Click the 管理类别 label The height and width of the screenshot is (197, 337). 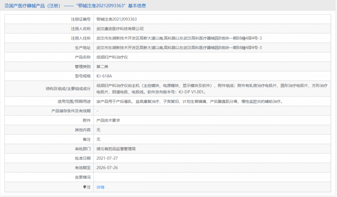[83, 67]
